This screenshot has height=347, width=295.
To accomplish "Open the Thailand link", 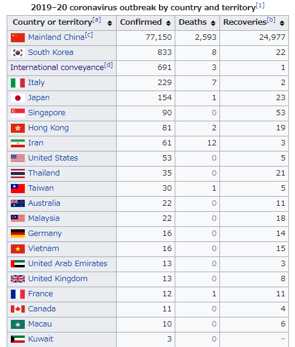I will click(44, 173).
